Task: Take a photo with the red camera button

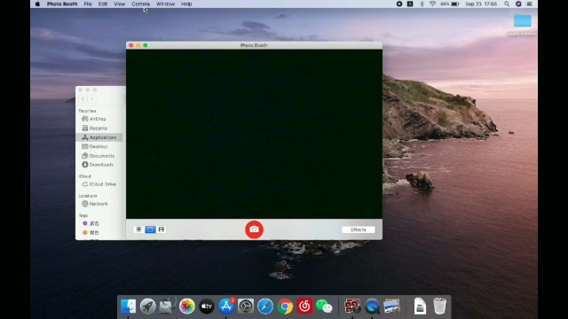Action: [254, 230]
